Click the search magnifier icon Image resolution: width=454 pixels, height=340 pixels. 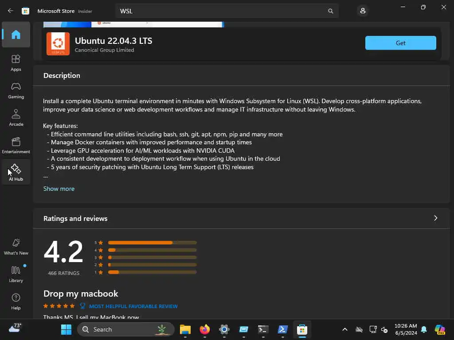[330, 11]
